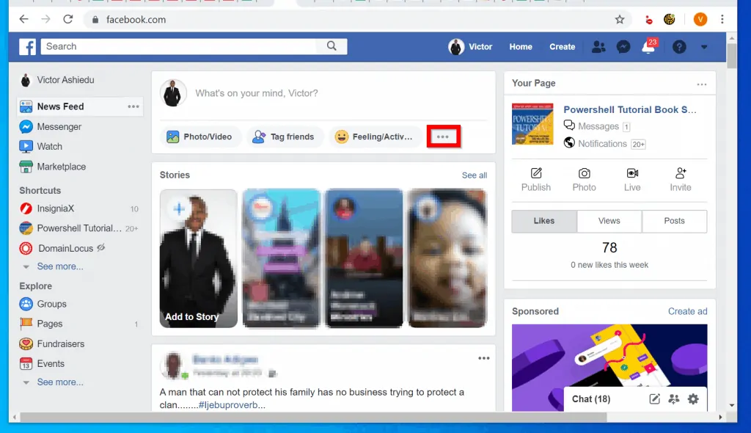Open the account settings dropdown arrow
This screenshot has width=751, height=433.
[704, 46]
